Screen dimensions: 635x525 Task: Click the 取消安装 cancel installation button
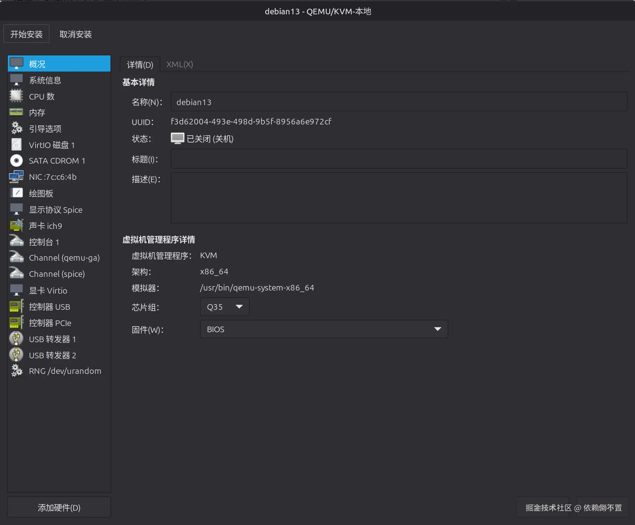(x=76, y=34)
